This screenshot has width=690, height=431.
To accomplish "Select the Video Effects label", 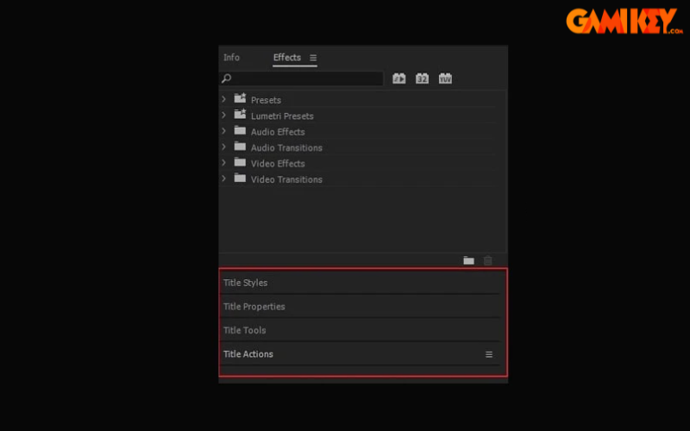I will click(x=278, y=164).
